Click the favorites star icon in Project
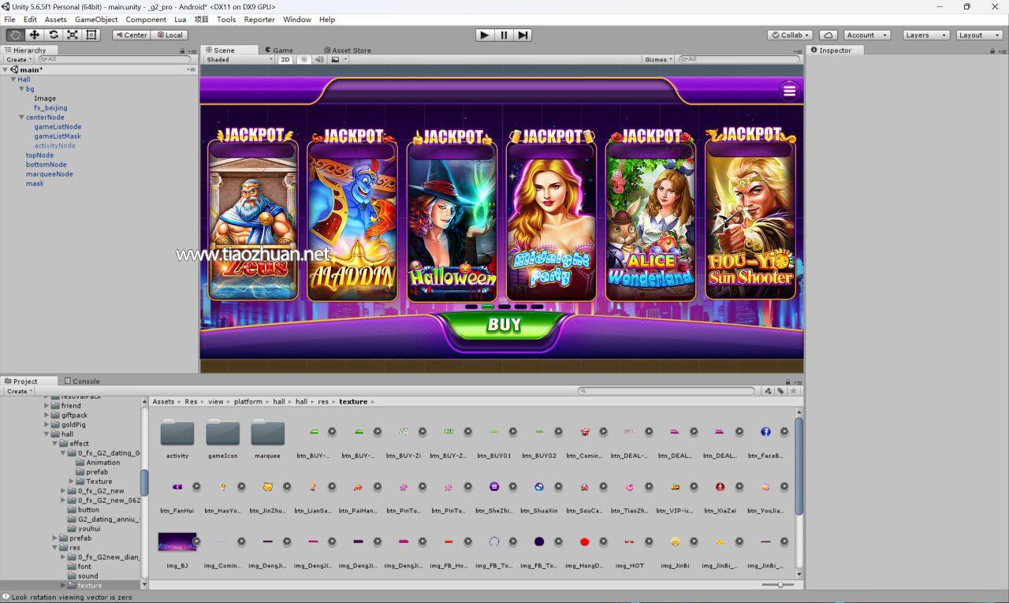The width and height of the screenshot is (1009, 603). [794, 390]
